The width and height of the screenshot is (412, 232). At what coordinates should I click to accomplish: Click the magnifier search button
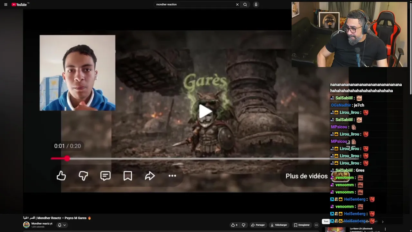(245, 5)
